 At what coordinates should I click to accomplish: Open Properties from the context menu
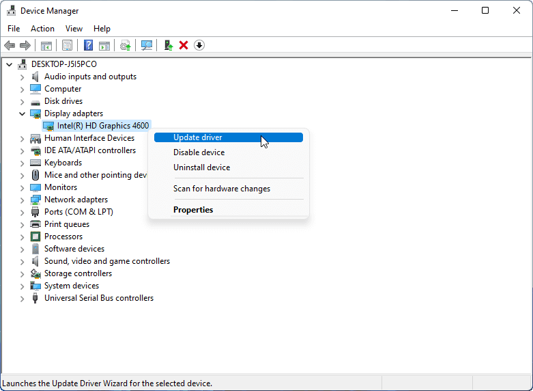[x=193, y=210]
